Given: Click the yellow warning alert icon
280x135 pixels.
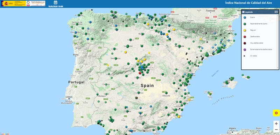Looking at the screenshot, I should click(276, 113).
